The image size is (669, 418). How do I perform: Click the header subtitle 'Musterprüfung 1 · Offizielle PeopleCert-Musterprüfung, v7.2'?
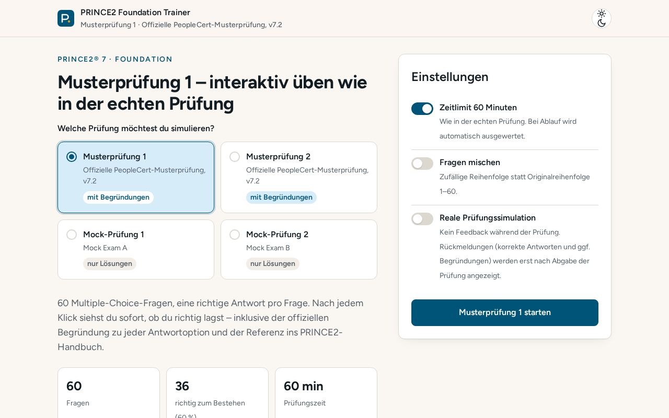(181, 25)
